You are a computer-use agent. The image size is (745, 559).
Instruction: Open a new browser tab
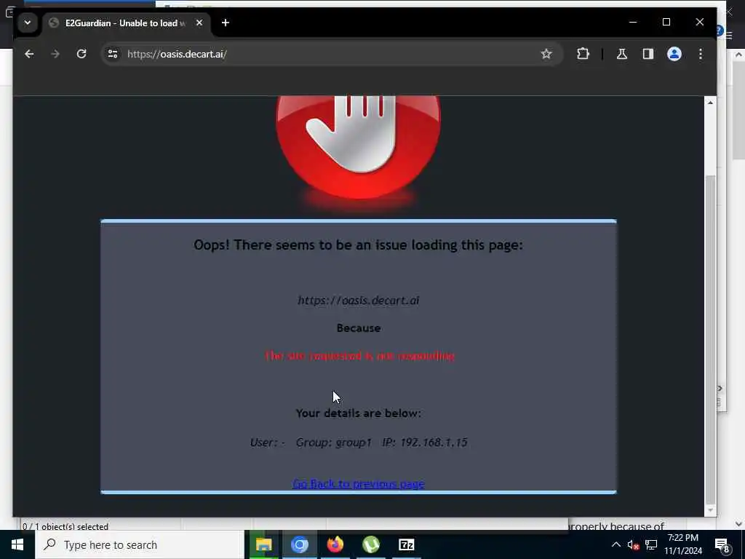226,23
